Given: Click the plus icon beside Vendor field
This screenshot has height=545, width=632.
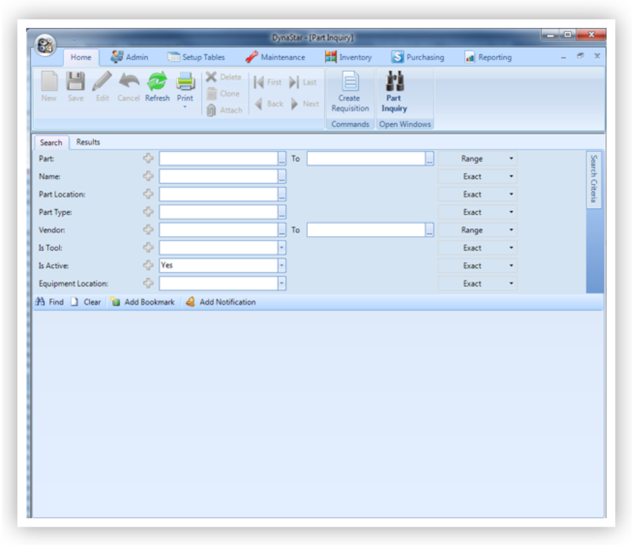Looking at the screenshot, I should [148, 230].
